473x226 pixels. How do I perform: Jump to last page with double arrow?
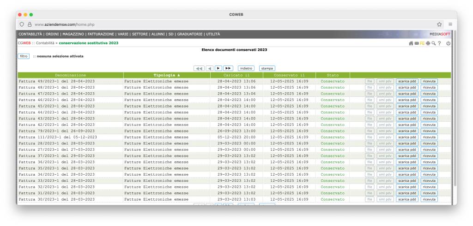(228, 68)
